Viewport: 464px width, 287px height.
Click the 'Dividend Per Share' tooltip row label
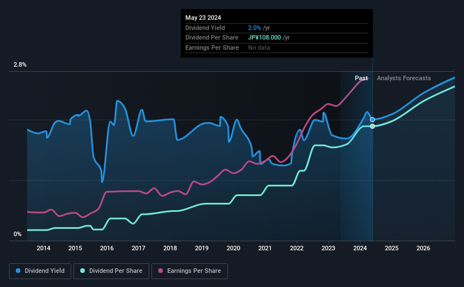(x=211, y=38)
